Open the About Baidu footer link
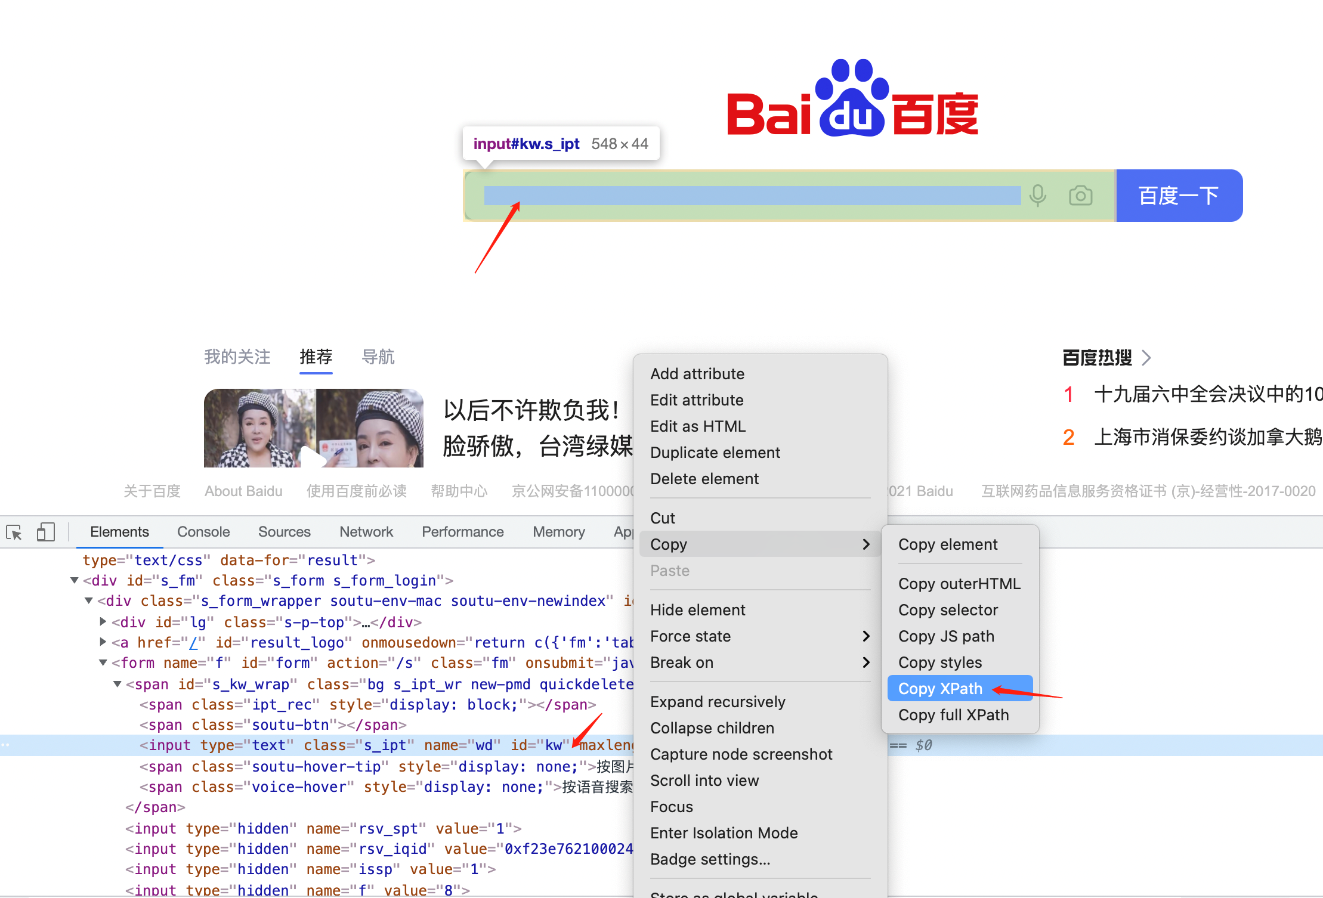The image size is (1323, 898). pos(243,491)
